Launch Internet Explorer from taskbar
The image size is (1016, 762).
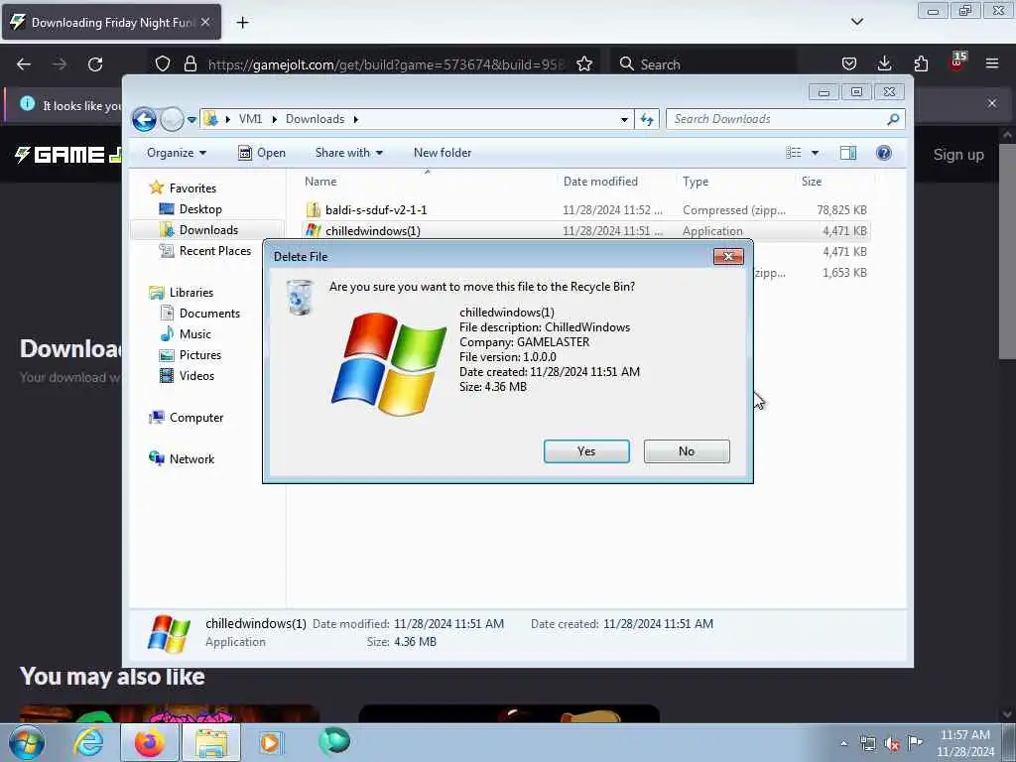tap(88, 742)
